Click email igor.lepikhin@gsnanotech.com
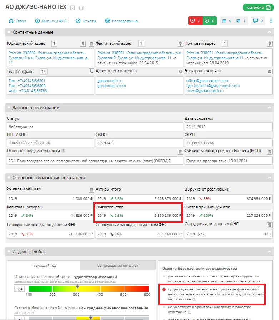 (213, 86)
